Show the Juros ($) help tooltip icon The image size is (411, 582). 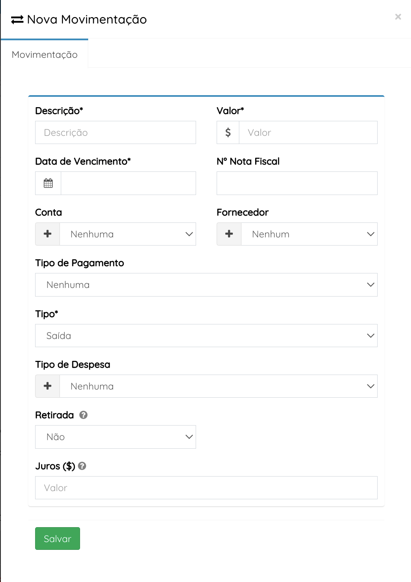(x=82, y=466)
